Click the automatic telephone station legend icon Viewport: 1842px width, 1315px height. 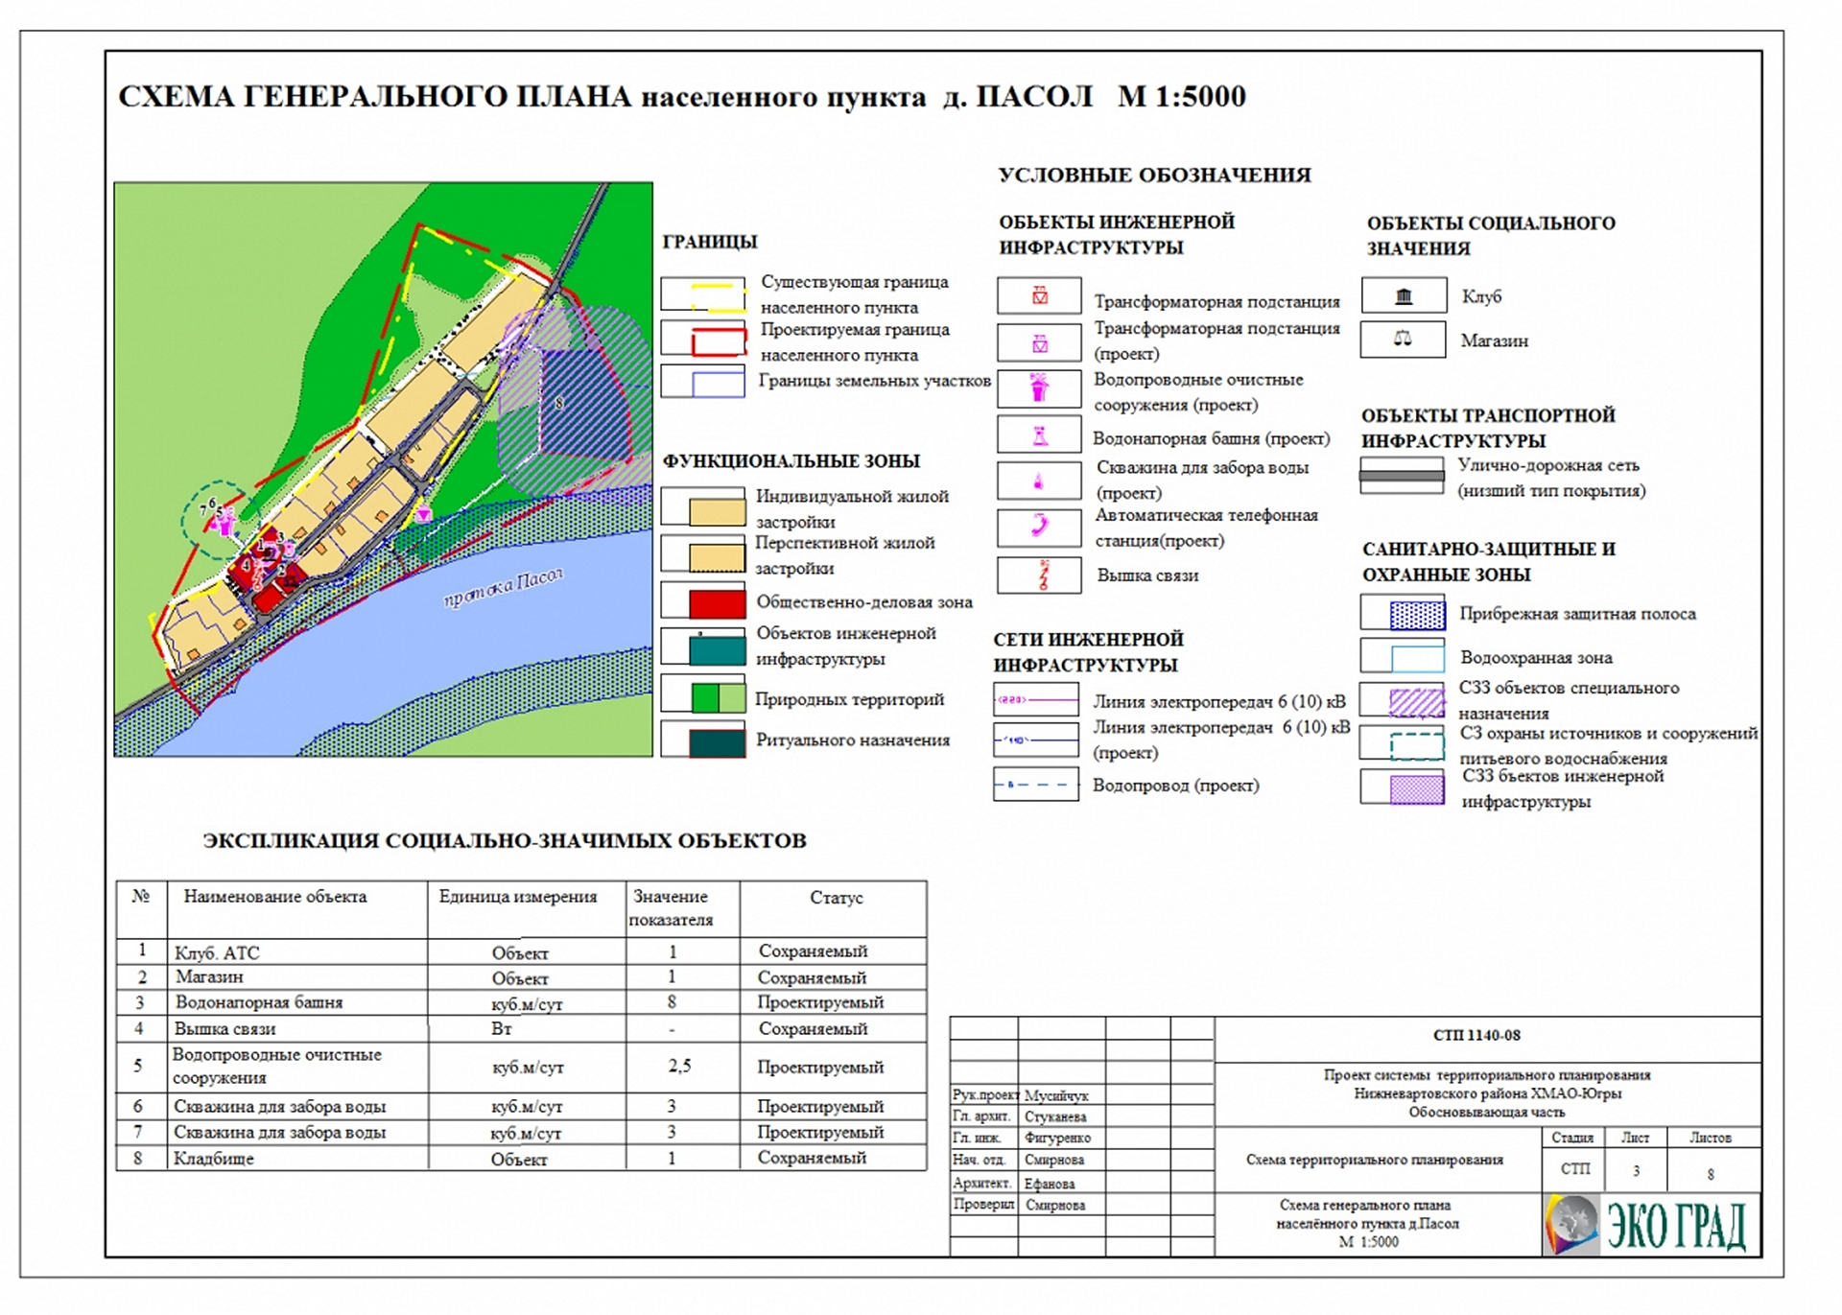tap(1039, 527)
